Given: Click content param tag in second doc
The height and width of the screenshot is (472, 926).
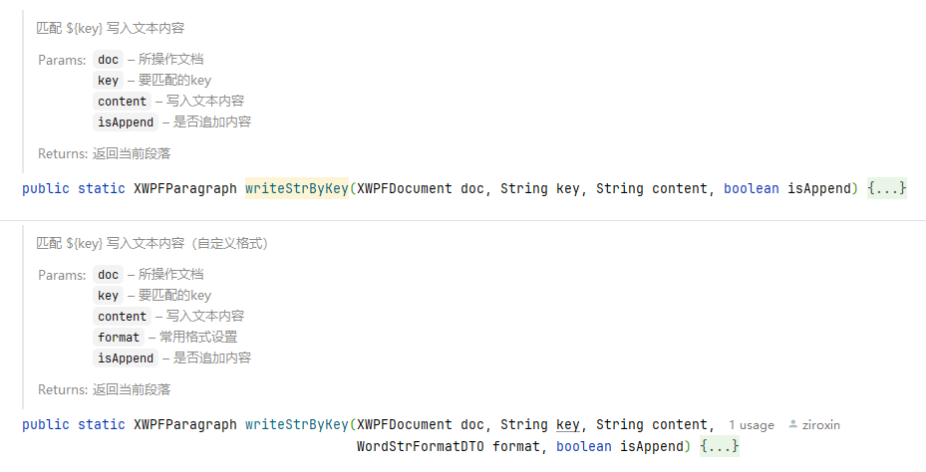Looking at the screenshot, I should point(122,317).
